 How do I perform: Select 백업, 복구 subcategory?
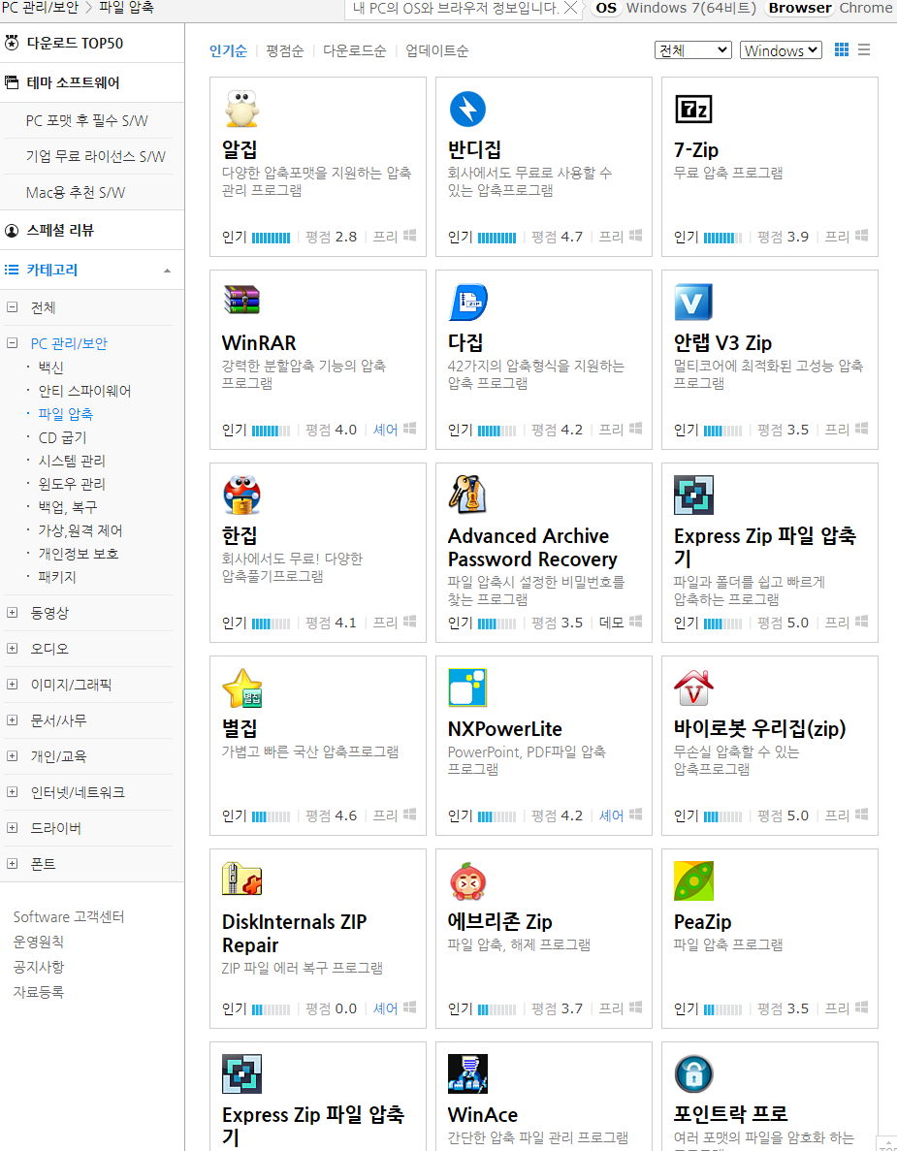point(68,507)
